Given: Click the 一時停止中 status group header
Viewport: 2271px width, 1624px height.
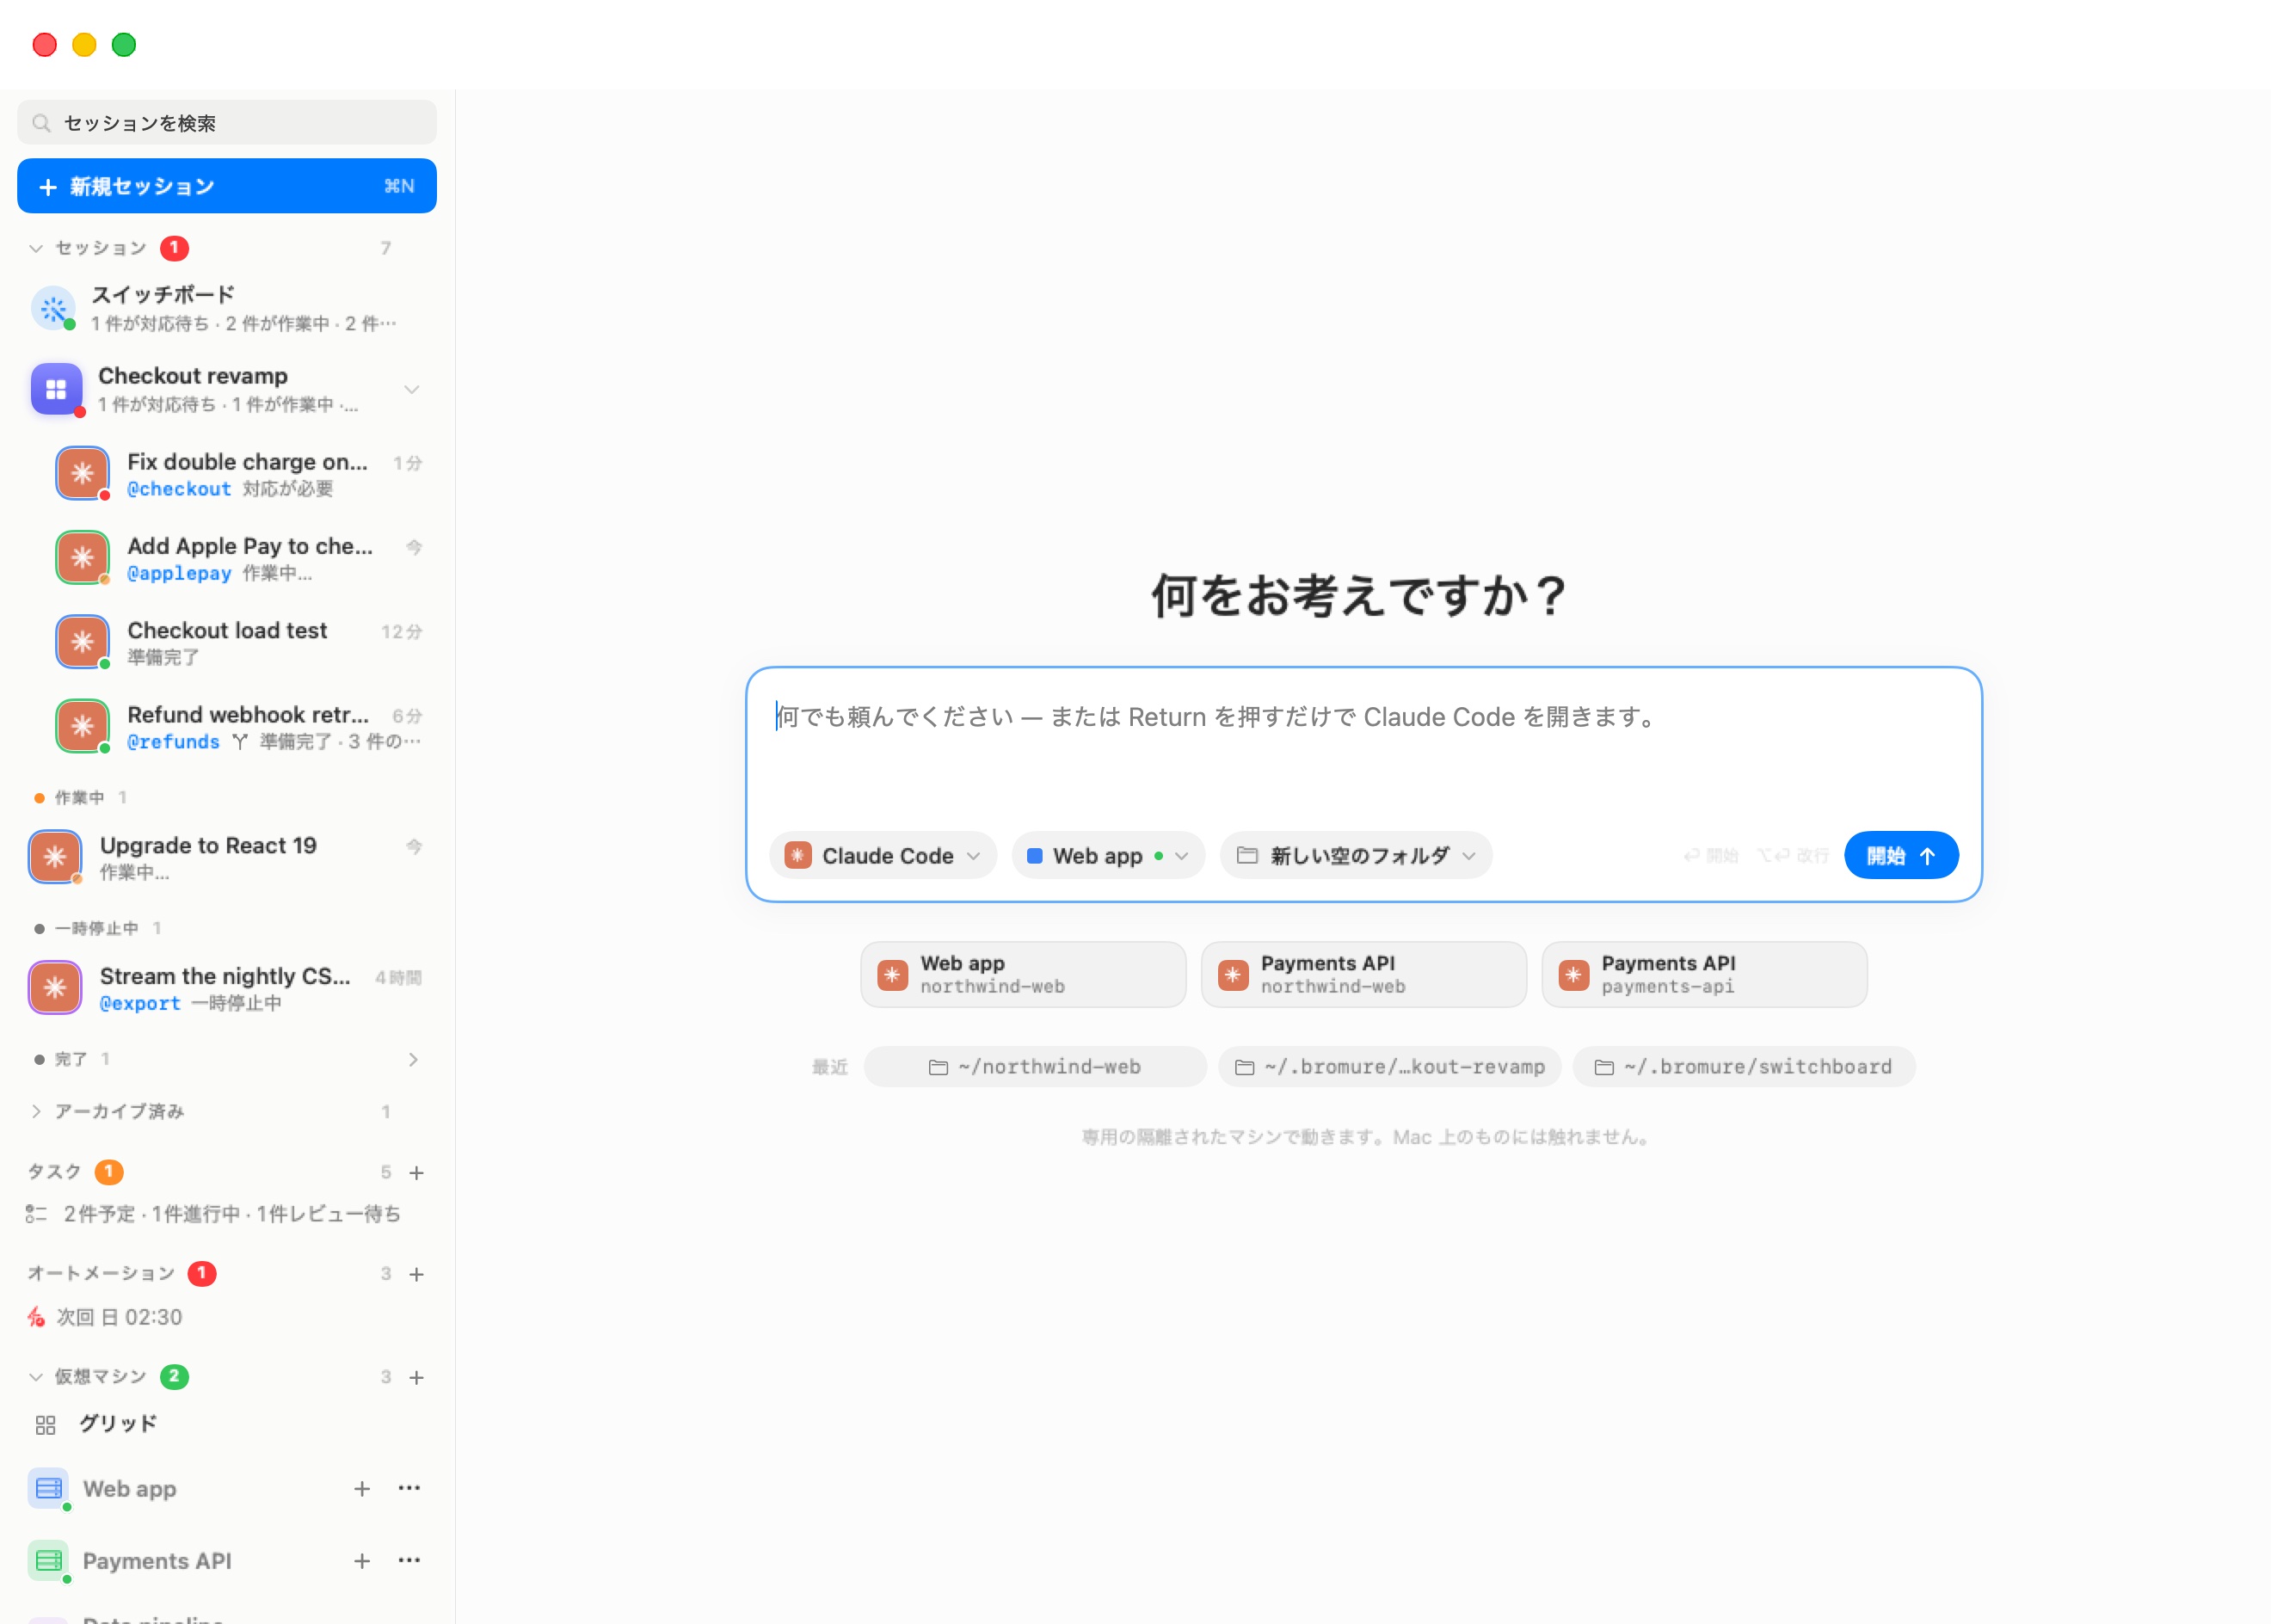Looking at the screenshot, I should [x=97, y=929].
